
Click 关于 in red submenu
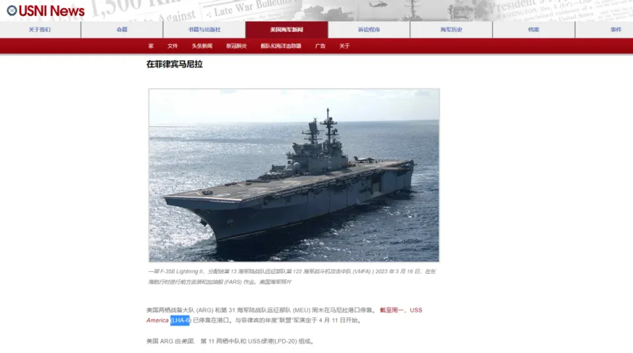[x=344, y=46]
